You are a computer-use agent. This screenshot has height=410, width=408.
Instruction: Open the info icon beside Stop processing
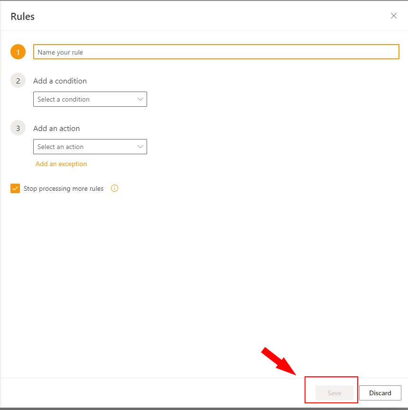coord(114,188)
